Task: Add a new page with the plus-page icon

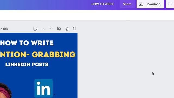Action: 74,29
